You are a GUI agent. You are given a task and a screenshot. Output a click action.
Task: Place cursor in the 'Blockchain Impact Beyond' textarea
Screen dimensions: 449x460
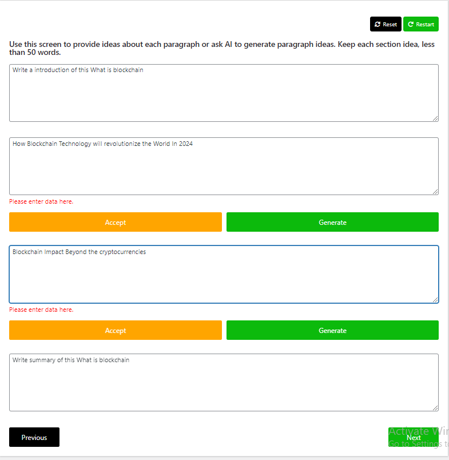click(x=224, y=275)
